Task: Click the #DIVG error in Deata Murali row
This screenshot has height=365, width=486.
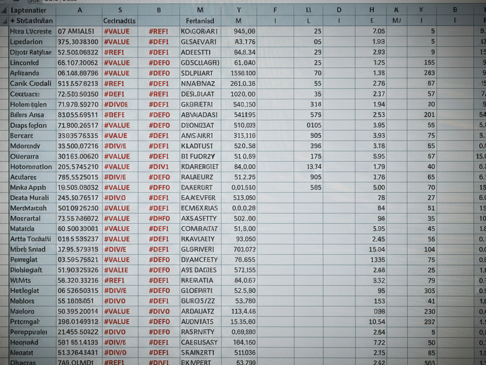Action: (x=115, y=198)
